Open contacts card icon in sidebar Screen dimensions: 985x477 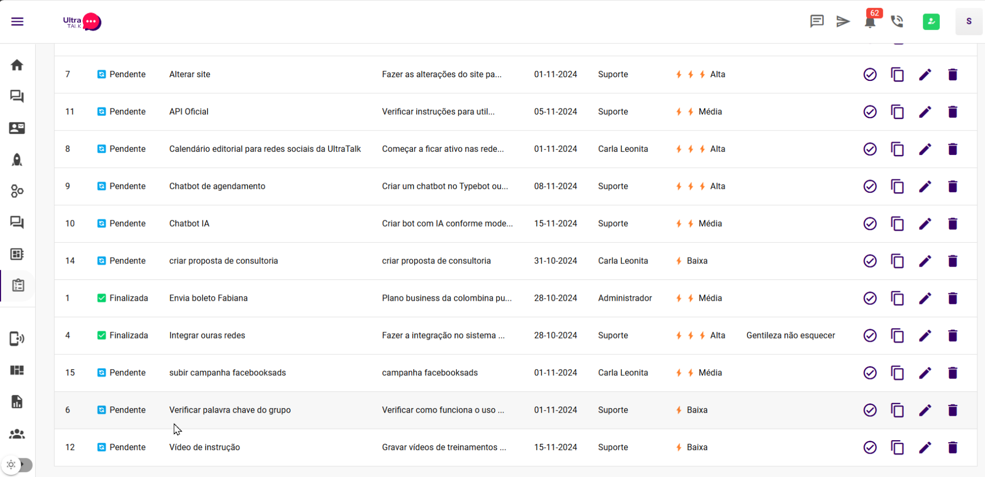point(17,128)
